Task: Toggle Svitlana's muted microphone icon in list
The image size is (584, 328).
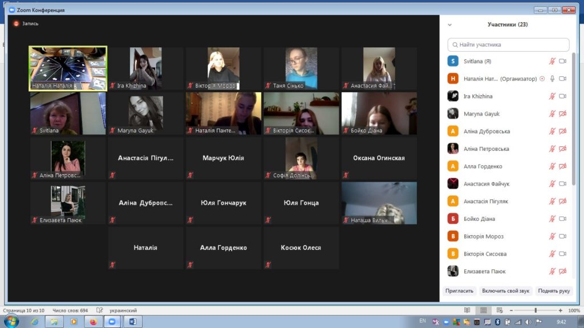Action: (552, 61)
